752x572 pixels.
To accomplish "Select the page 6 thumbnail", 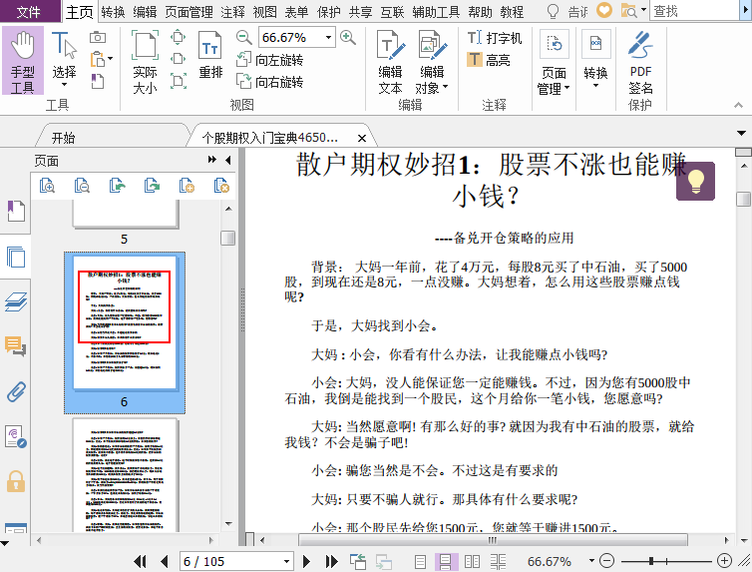I will pyautogui.click(x=125, y=332).
